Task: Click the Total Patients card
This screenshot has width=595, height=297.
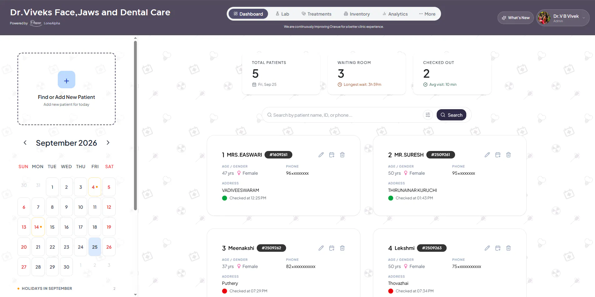Action: [281, 74]
